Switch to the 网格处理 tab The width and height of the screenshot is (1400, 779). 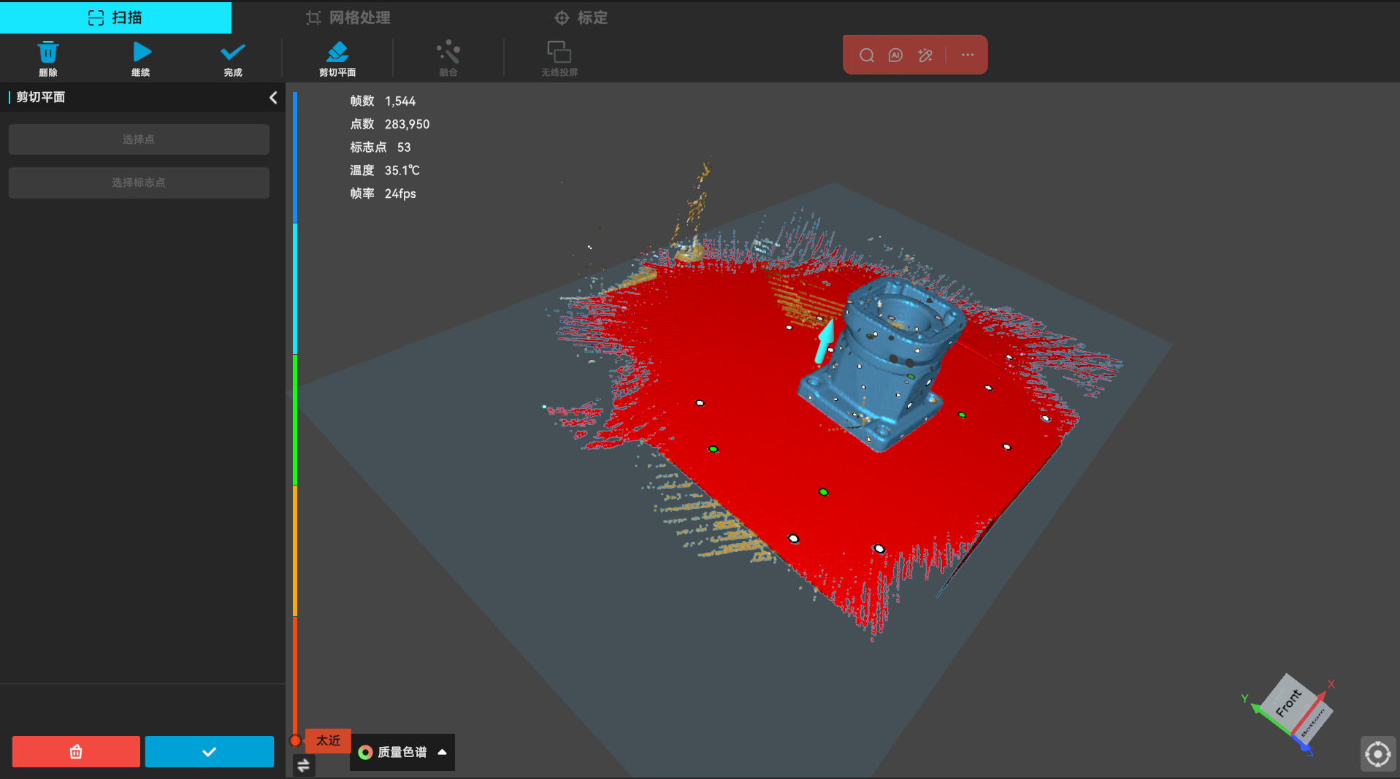tap(348, 18)
